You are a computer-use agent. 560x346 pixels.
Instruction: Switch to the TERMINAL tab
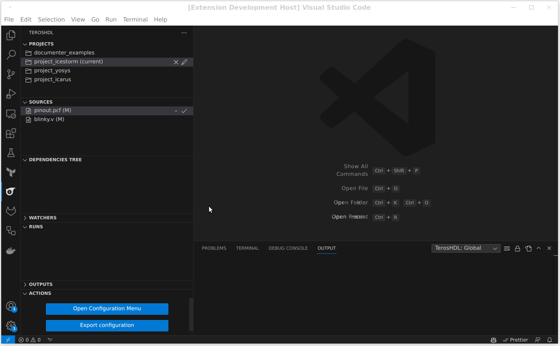click(x=247, y=248)
